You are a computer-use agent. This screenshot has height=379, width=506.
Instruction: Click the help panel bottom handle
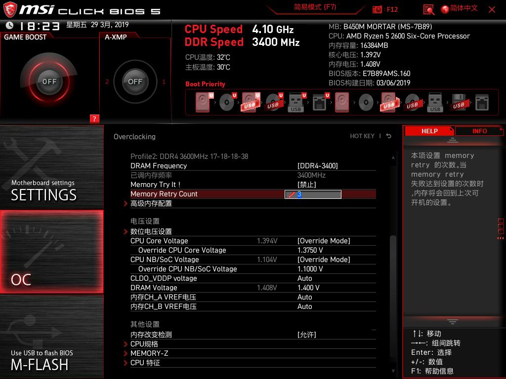point(453,322)
